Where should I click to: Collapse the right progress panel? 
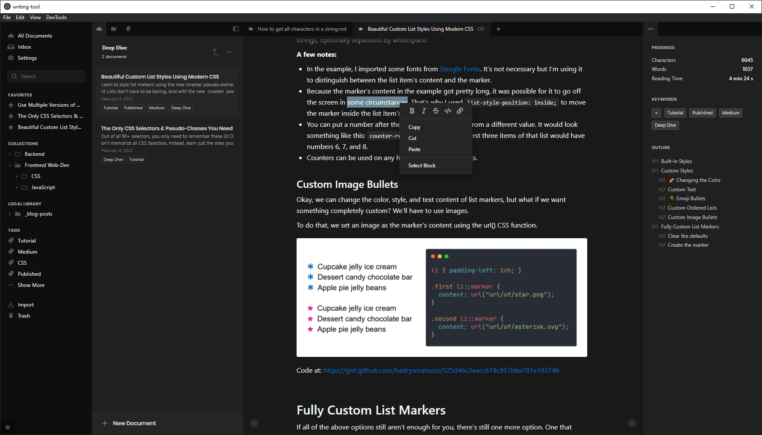click(650, 29)
